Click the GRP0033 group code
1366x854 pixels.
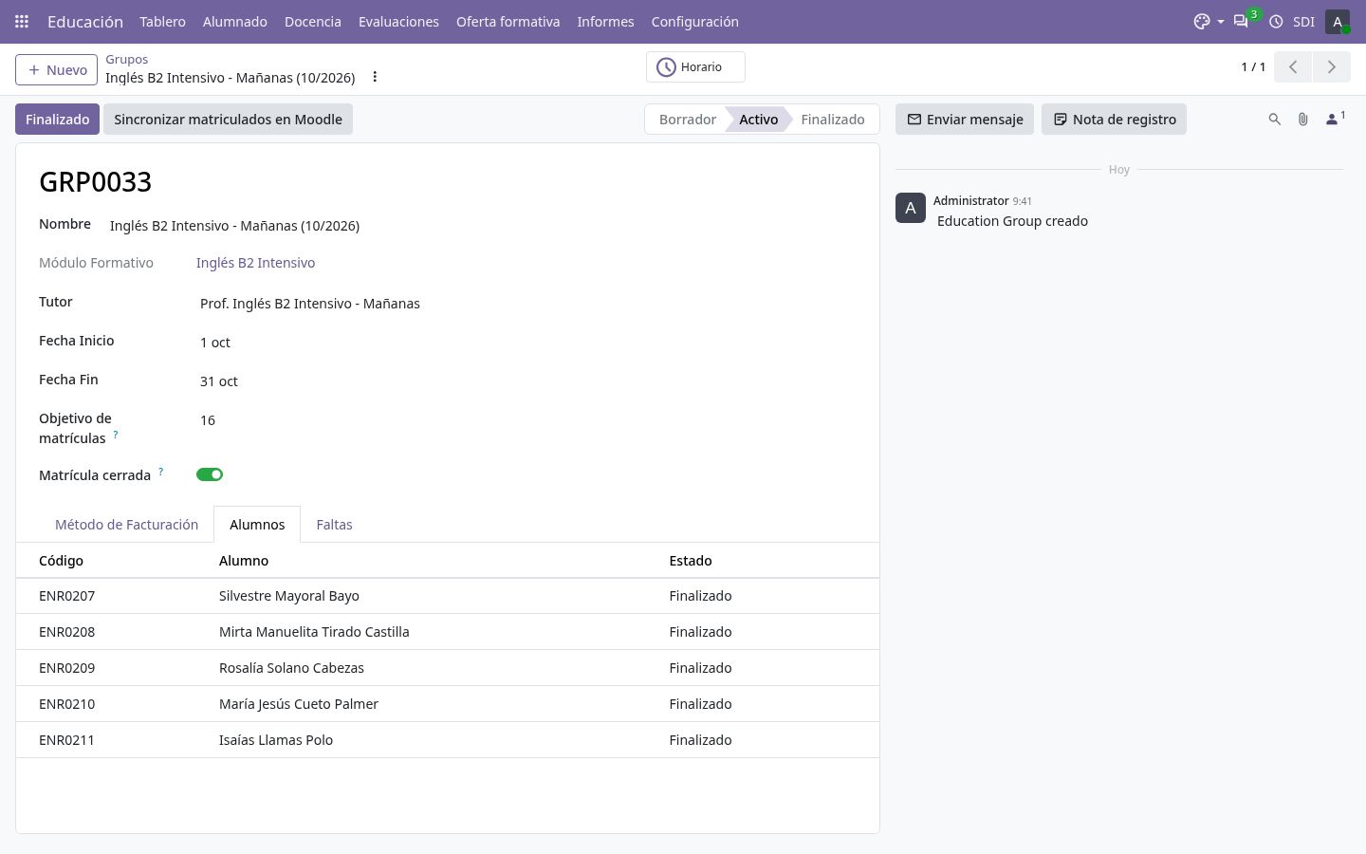pyautogui.click(x=95, y=181)
